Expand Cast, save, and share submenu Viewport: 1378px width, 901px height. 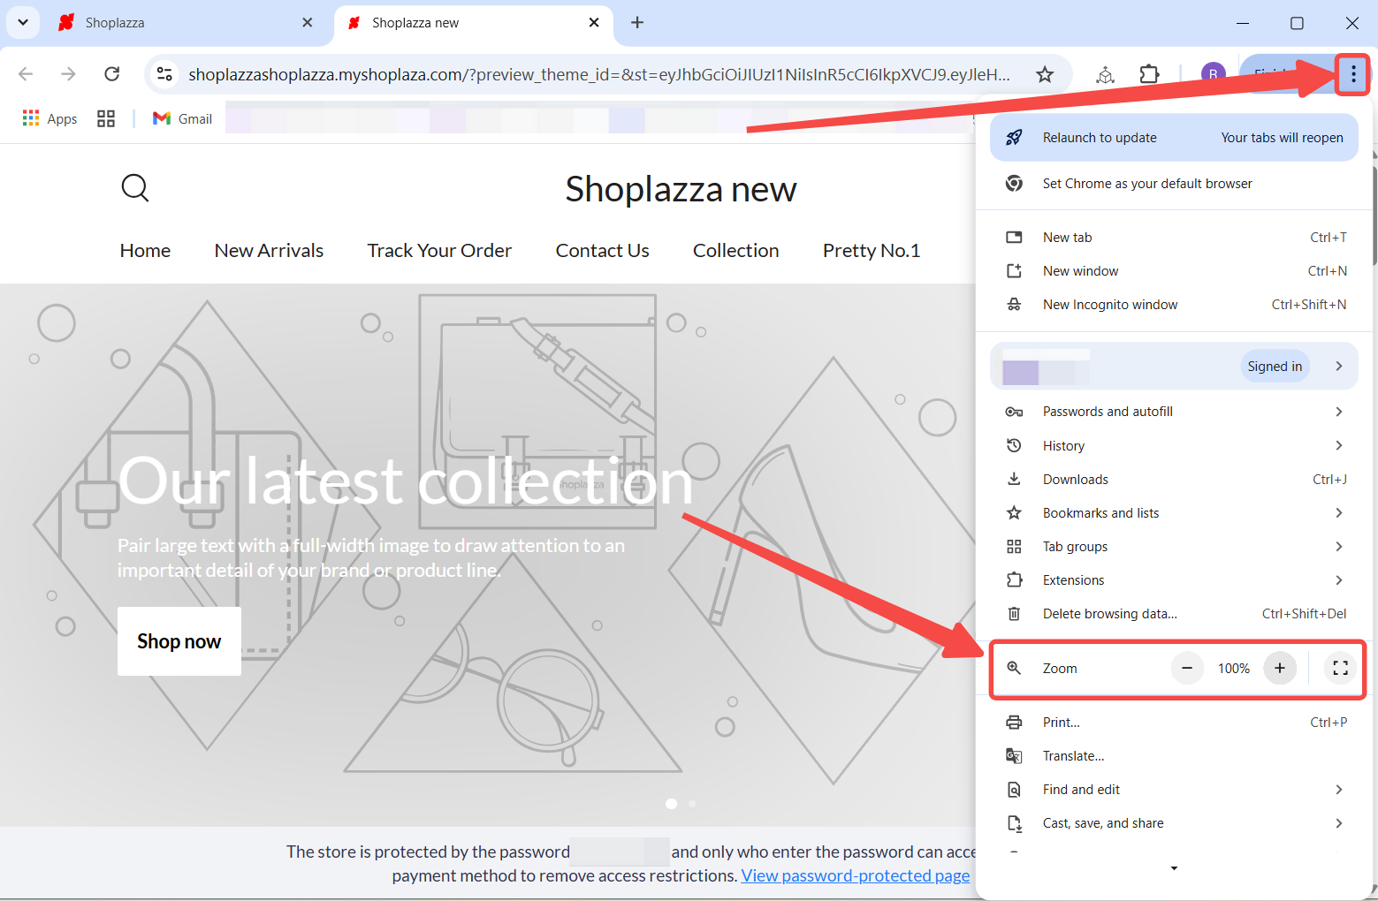1174,822
